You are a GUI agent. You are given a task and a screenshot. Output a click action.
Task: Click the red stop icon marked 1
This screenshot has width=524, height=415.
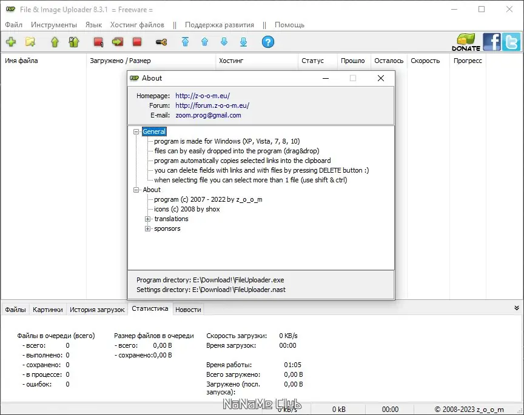click(x=99, y=42)
